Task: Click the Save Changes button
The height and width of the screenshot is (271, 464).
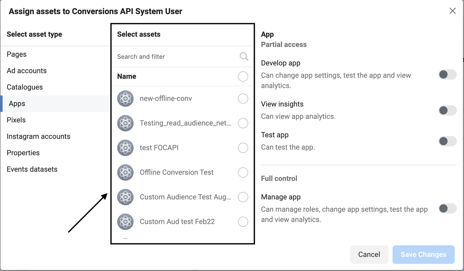Action: click(423, 254)
